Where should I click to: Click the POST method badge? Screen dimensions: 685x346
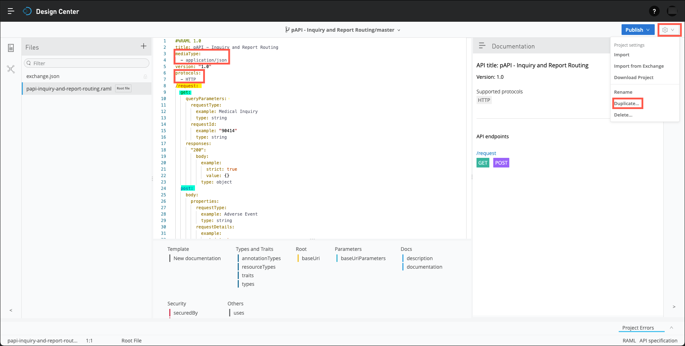[501, 163]
